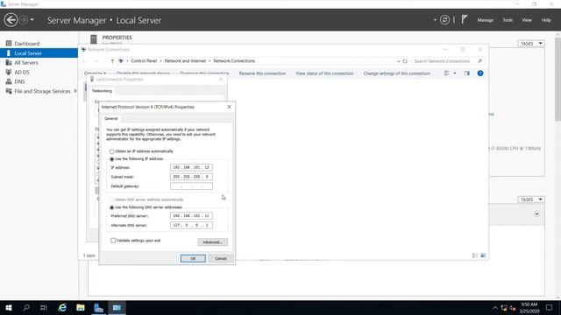
Task: Open taskbar search
Action: click(26, 307)
